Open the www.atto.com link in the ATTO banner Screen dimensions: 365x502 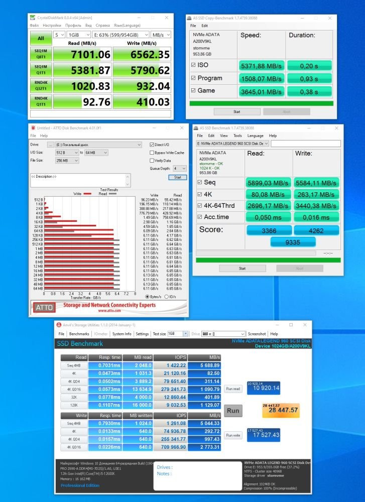coord(109,311)
